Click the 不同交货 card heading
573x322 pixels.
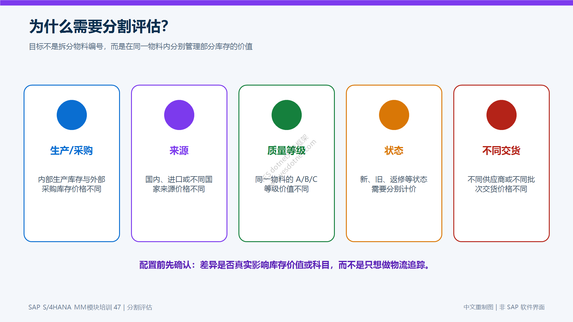pyautogui.click(x=501, y=151)
